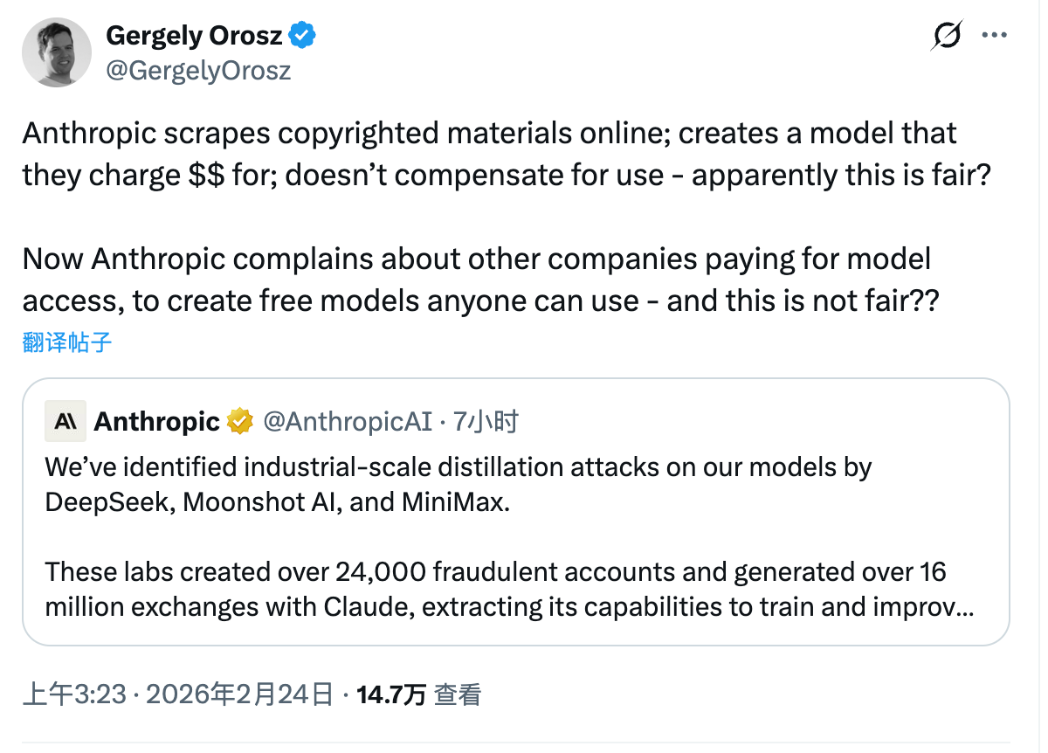Click Gergely Orosz's profile avatar photo
The height and width of the screenshot is (753, 1048).
(x=57, y=52)
